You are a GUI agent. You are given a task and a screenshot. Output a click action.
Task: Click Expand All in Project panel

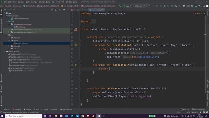pyautogui.click(x=56, y=10)
